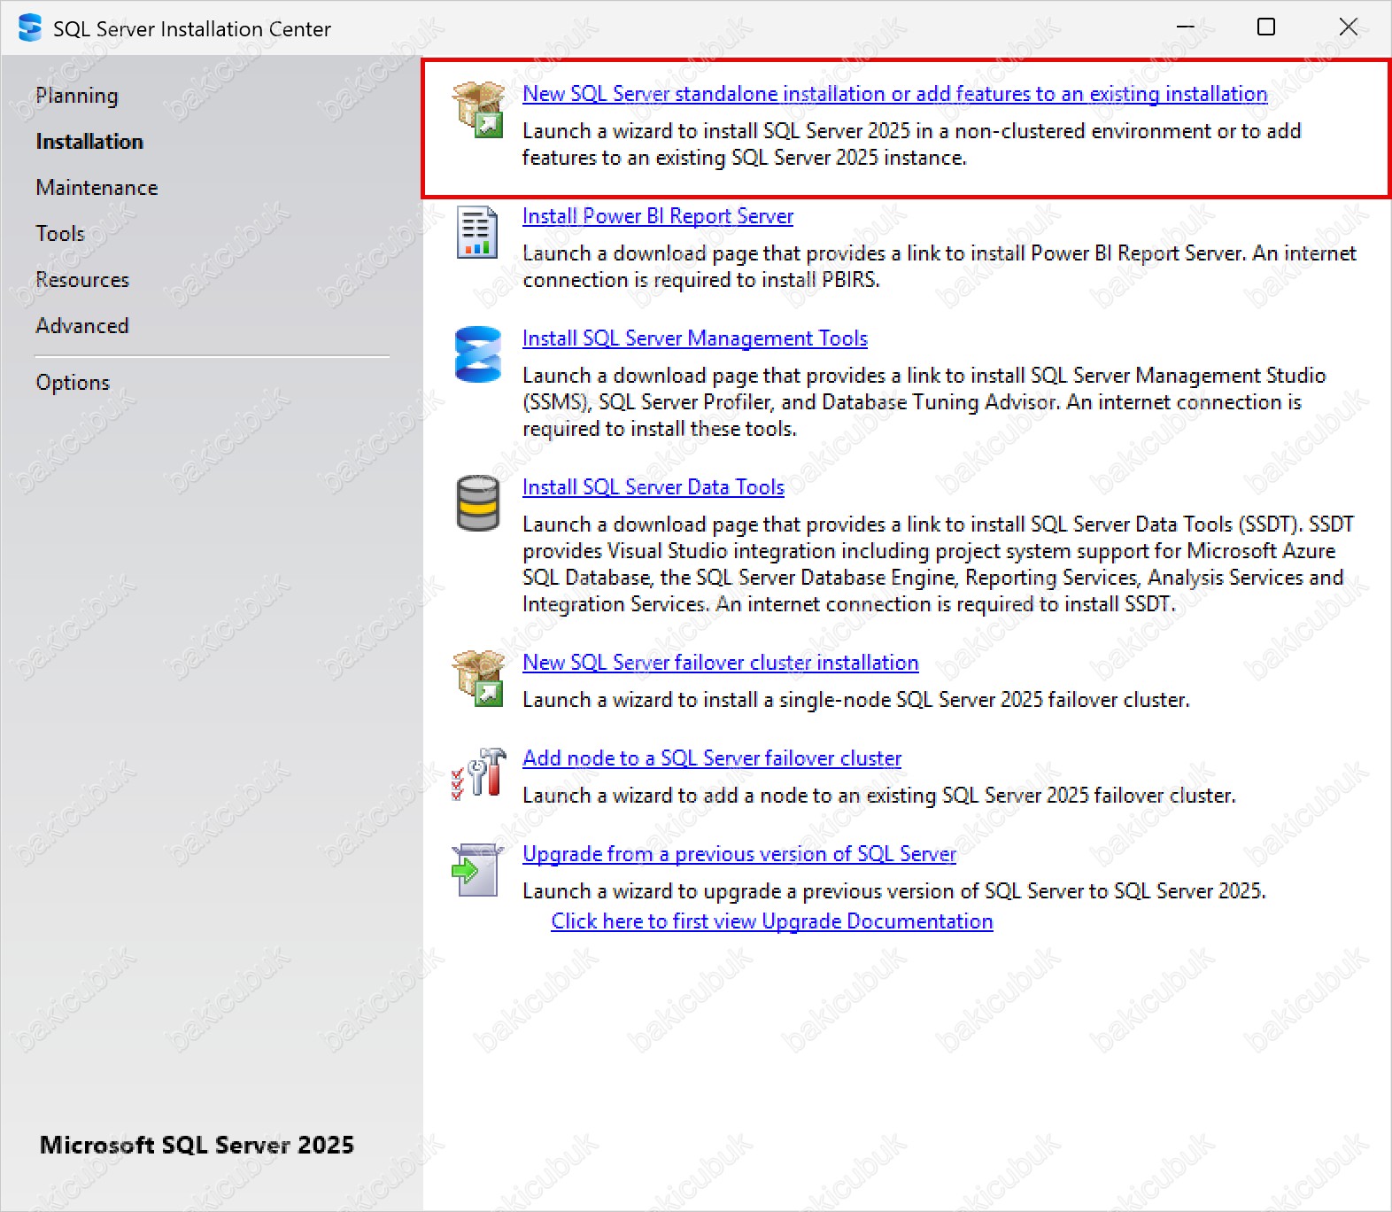The width and height of the screenshot is (1392, 1212).
Task: Click the SQL Server Data Tools database icon
Action: (x=477, y=503)
